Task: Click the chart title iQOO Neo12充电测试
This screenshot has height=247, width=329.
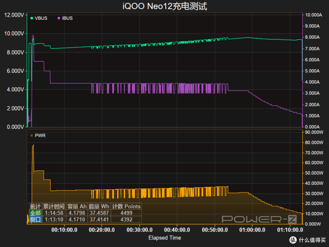Action: coord(165,6)
